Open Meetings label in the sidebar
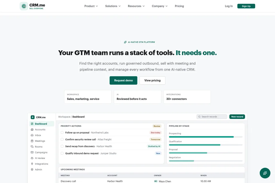 click(40, 141)
